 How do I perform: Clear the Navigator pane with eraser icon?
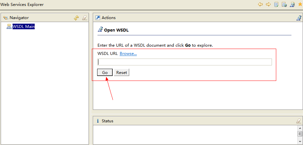[x=85, y=18]
